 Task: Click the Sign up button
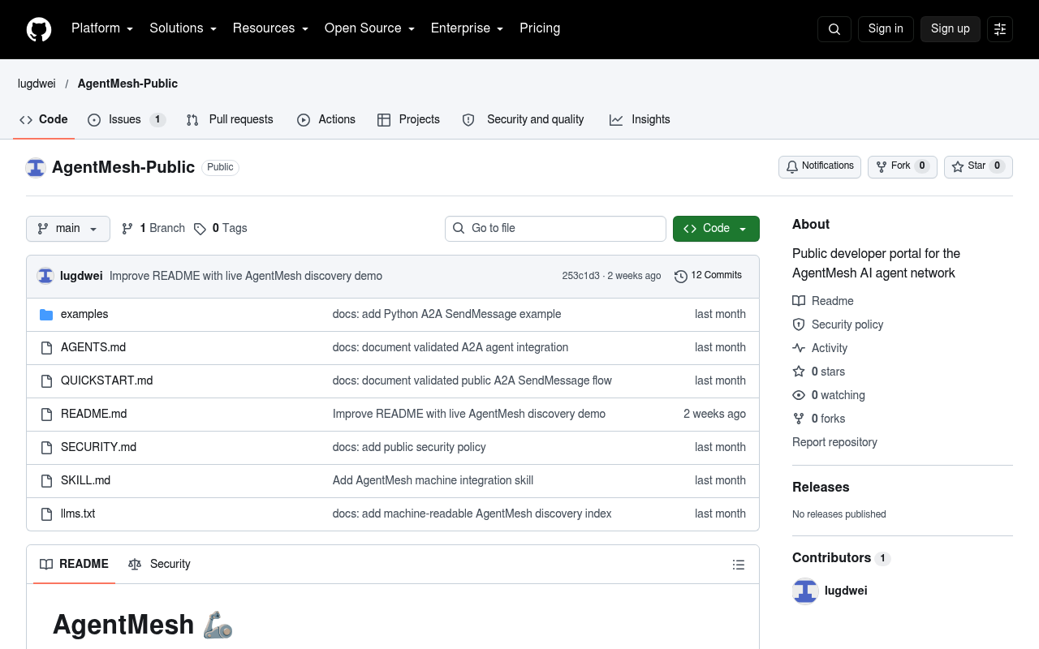click(x=951, y=29)
